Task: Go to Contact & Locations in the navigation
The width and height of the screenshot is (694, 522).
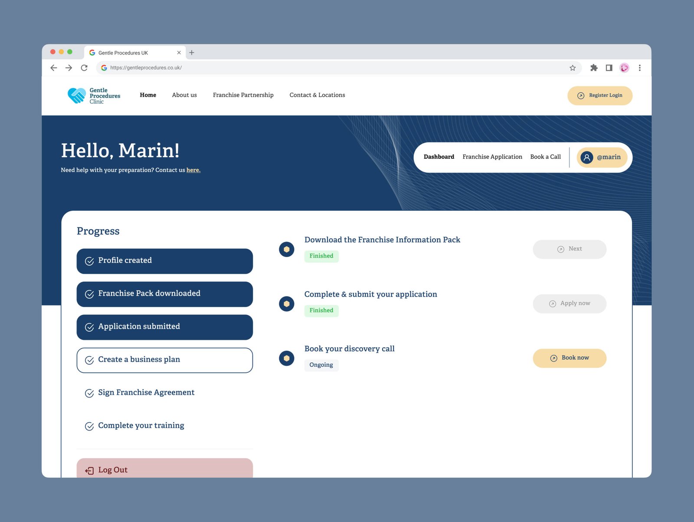Action: (x=317, y=95)
